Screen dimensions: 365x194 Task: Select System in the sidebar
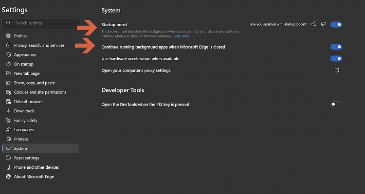(x=40, y=148)
